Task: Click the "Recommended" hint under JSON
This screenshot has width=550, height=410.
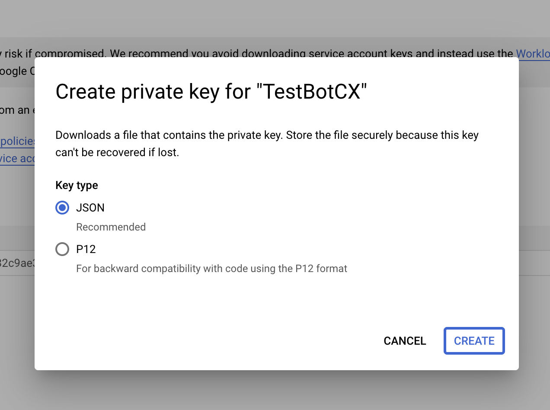Action: (111, 227)
